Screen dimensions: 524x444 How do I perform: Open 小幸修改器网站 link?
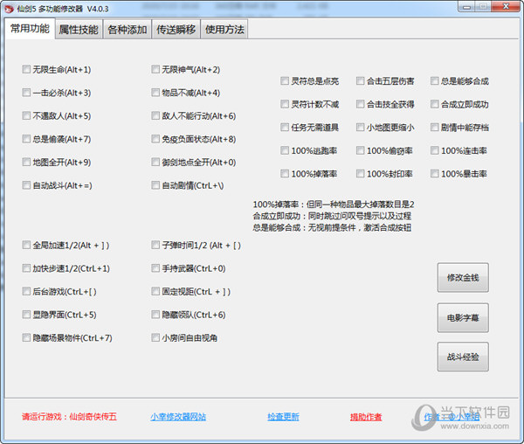[178, 417]
